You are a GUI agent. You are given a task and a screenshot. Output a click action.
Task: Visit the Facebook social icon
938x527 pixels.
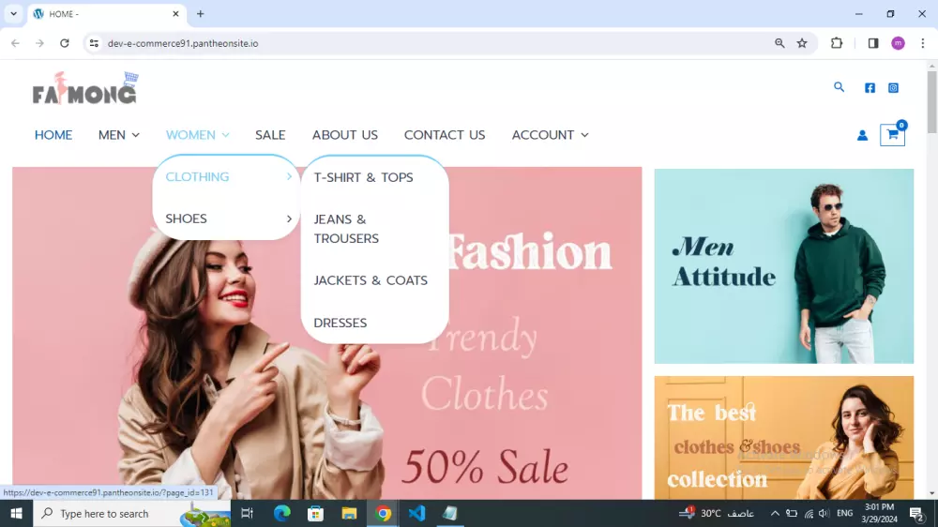[x=870, y=88]
